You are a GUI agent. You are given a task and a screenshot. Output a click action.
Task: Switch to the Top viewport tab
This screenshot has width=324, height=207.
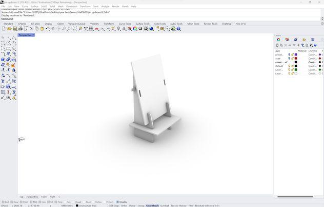point(22,197)
